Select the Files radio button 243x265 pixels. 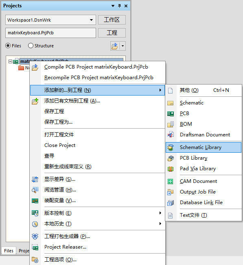8,46
